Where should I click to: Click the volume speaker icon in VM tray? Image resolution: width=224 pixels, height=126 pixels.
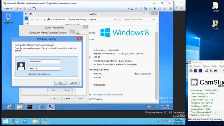[156, 107]
